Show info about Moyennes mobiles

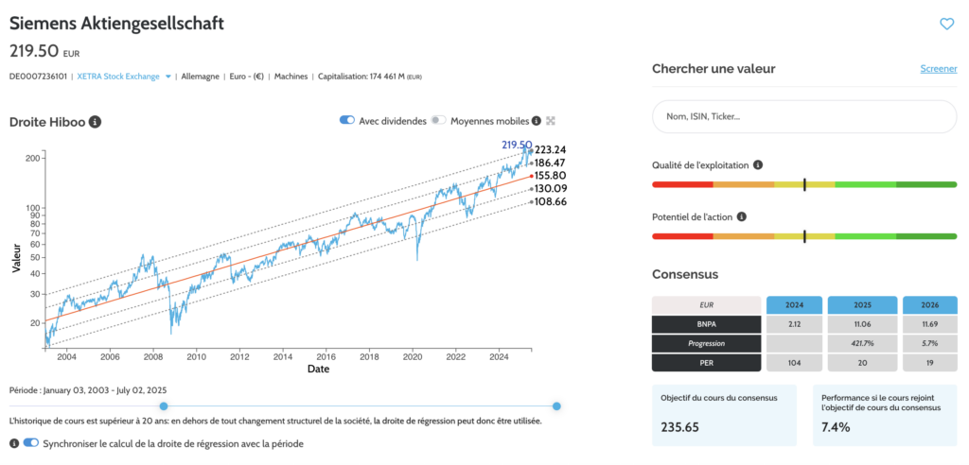pos(537,120)
